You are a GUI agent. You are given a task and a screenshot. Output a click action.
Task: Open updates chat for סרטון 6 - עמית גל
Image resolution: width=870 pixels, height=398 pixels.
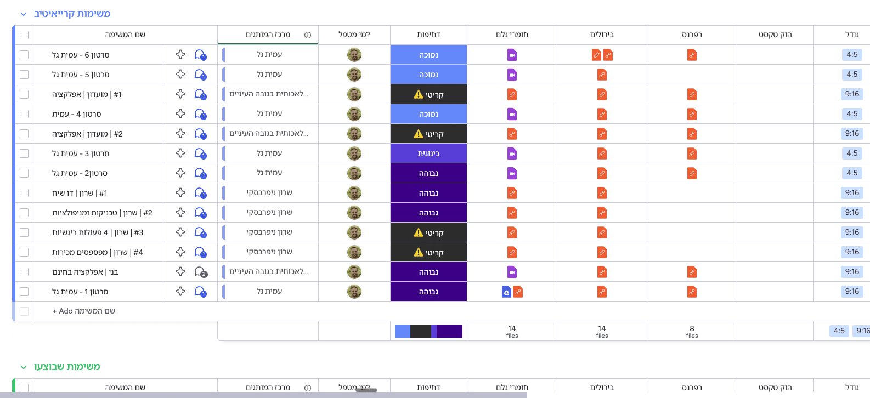tap(200, 55)
